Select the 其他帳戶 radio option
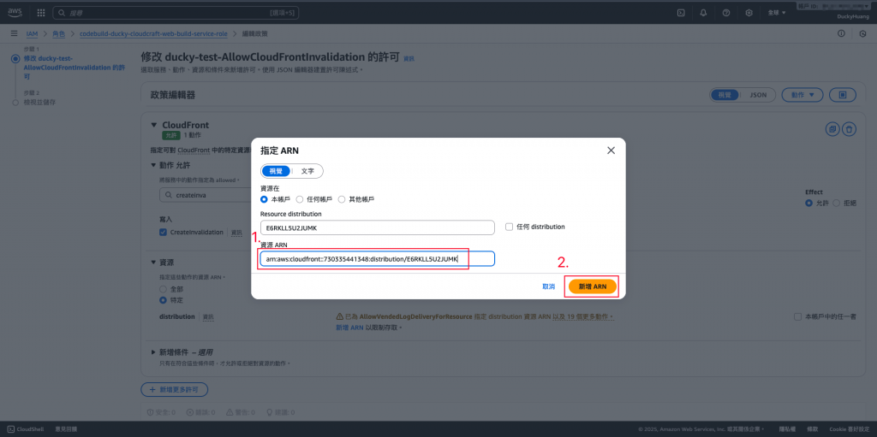The width and height of the screenshot is (877, 437). coord(342,199)
